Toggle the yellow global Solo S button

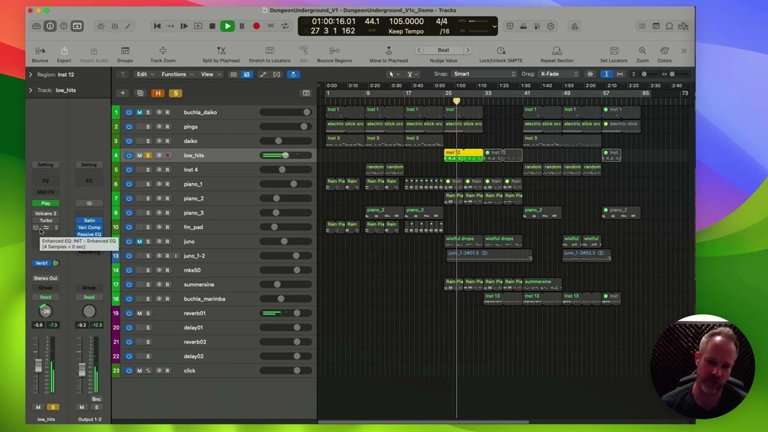click(176, 93)
